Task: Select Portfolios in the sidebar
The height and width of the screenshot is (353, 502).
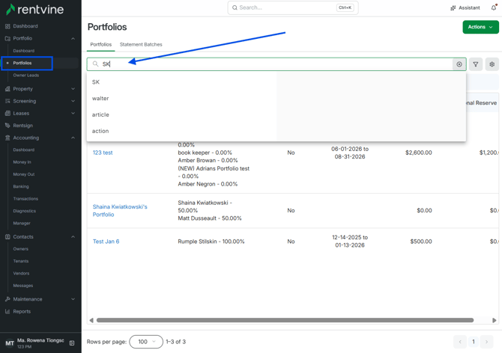Action: 22,63
